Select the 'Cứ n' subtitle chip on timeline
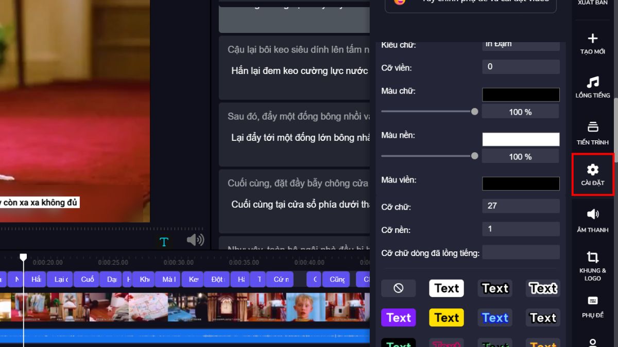618x347 pixels. coord(280,279)
